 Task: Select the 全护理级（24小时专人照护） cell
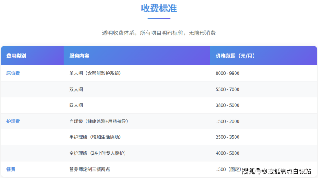coord(97,153)
